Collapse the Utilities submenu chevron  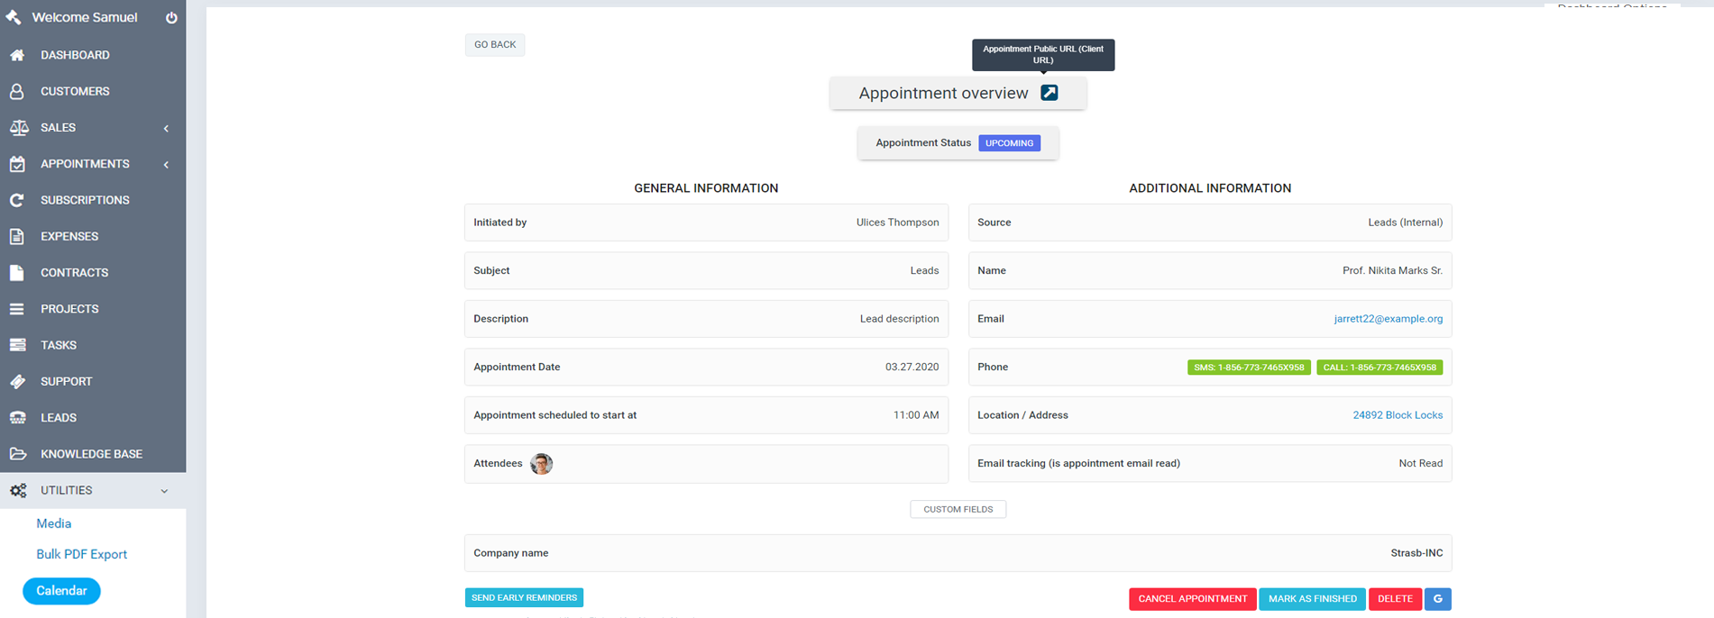pos(164,491)
